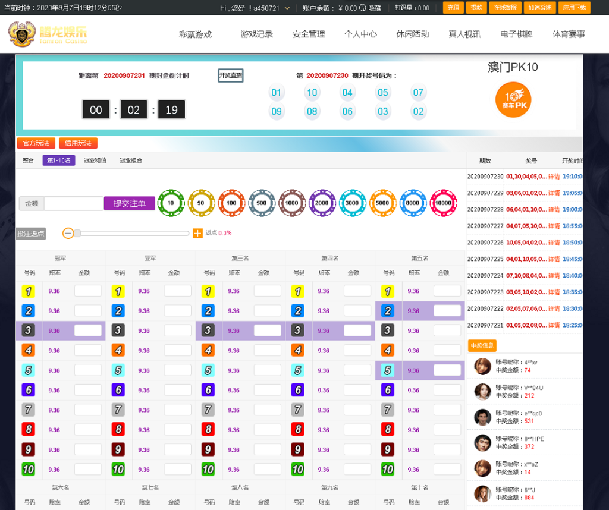
Task: Switch to 信用玩法 mode
Action: (77, 143)
